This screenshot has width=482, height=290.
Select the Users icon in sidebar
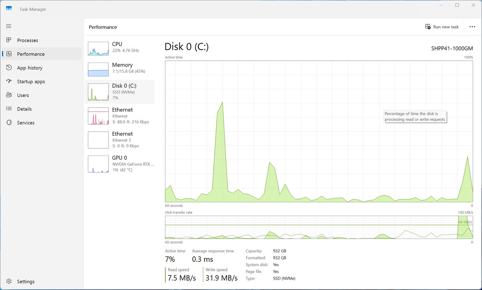click(x=9, y=95)
